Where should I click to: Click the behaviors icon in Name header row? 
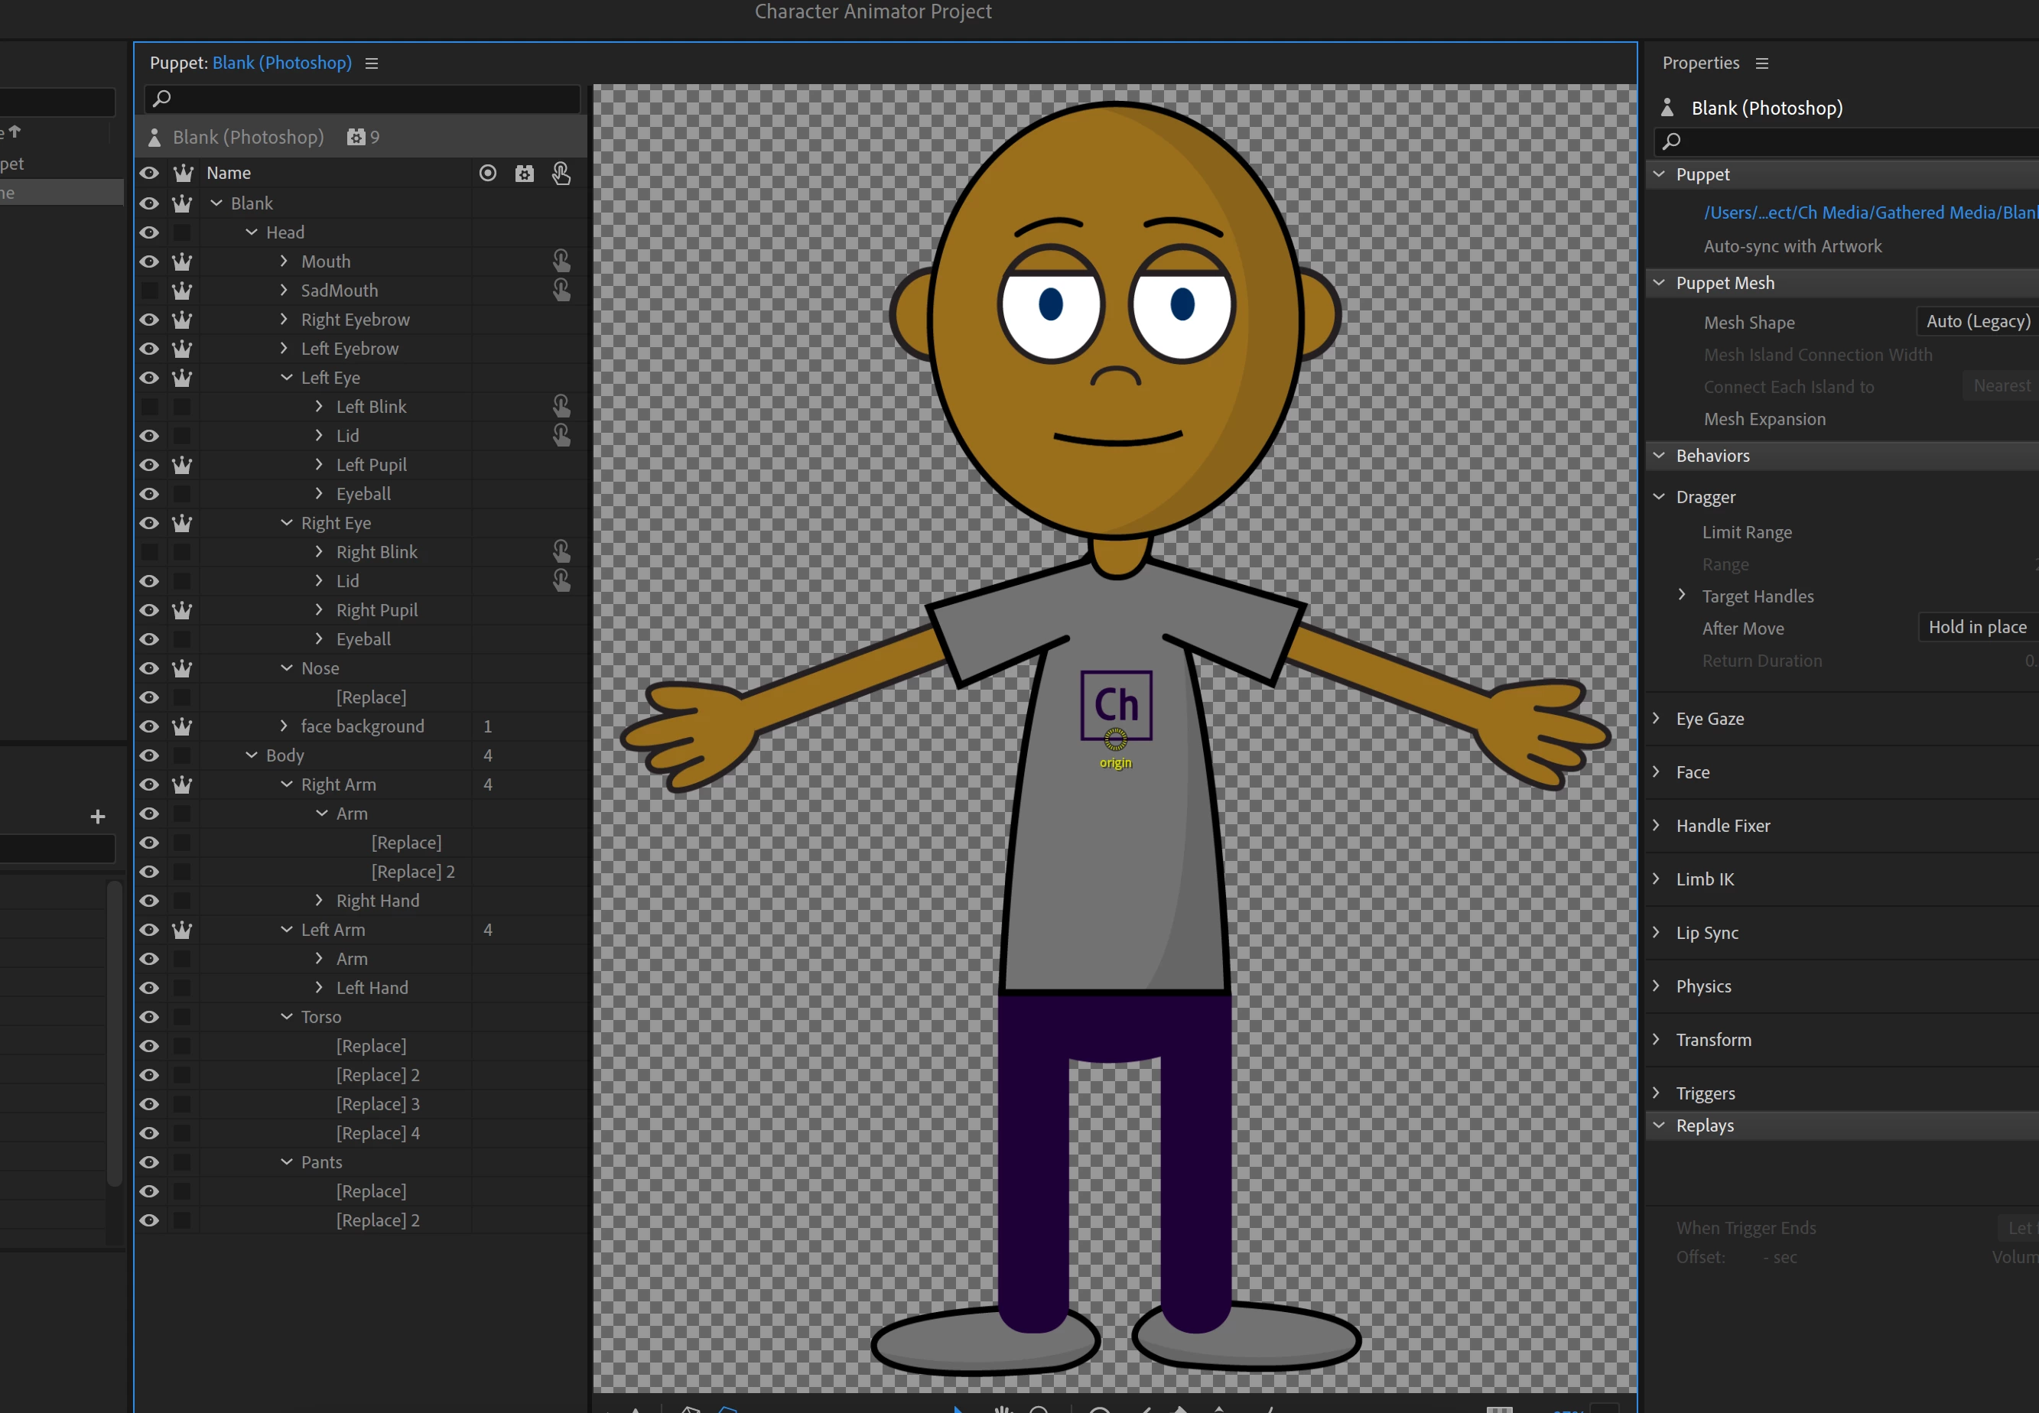(x=524, y=174)
